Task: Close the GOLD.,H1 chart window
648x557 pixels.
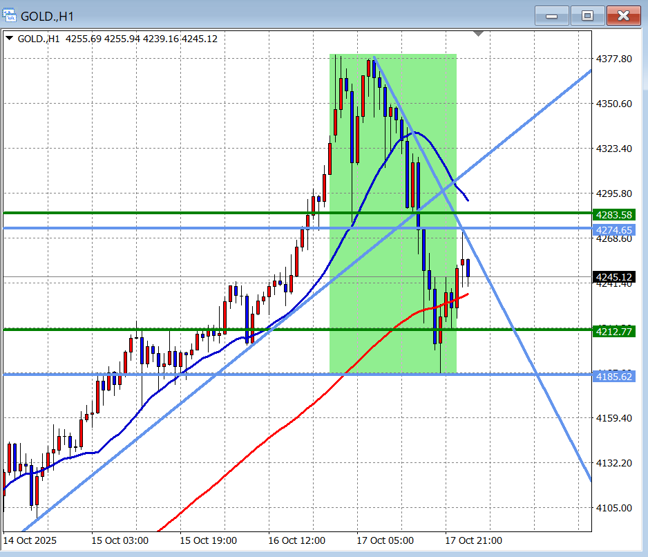Action: 623,15
